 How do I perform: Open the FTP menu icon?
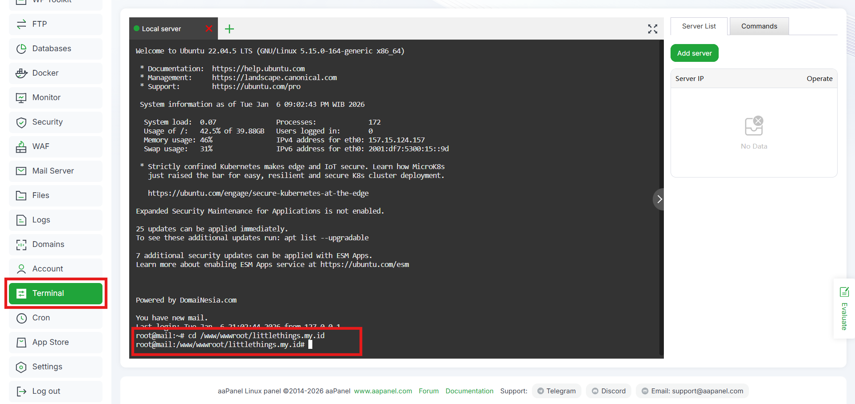(21, 24)
